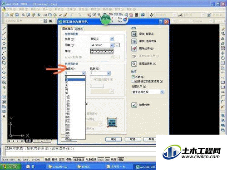Click the Cancel (取消) button
Image resolution: width=227 pixels, height=170 pixels.
point(133,139)
